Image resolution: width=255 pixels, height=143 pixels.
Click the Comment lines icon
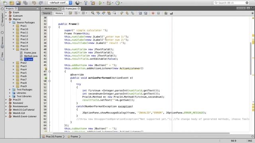coord(166,13)
